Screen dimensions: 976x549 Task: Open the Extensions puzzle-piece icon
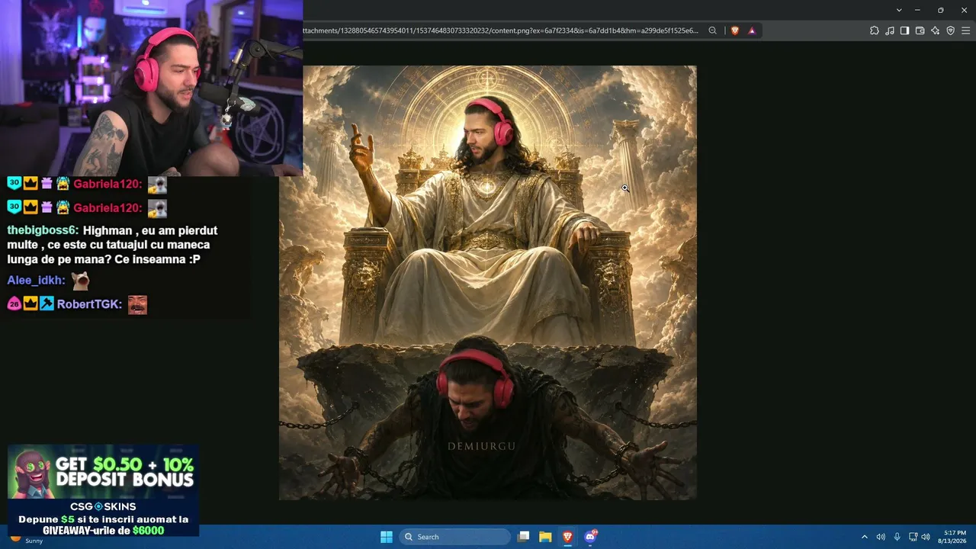tap(875, 30)
